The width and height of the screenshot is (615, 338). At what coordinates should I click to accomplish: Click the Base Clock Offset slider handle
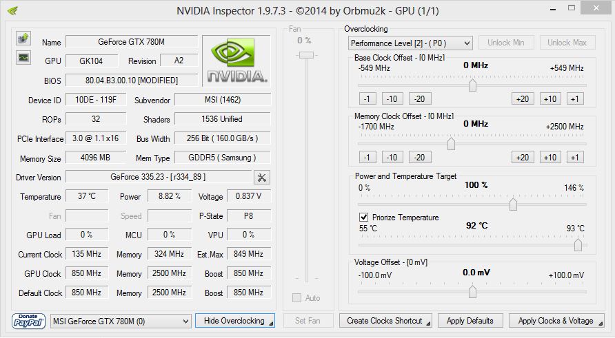pyautogui.click(x=472, y=85)
